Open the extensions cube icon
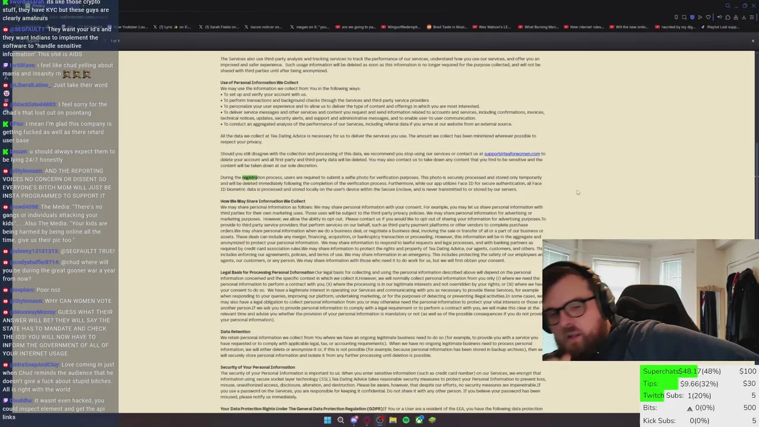This screenshot has height=427, width=759. (728, 17)
